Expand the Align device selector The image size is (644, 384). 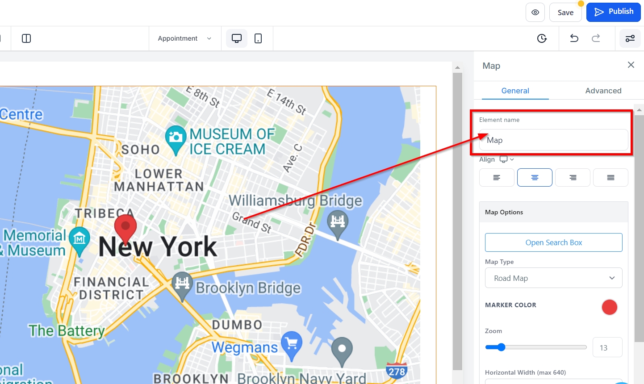pos(506,159)
